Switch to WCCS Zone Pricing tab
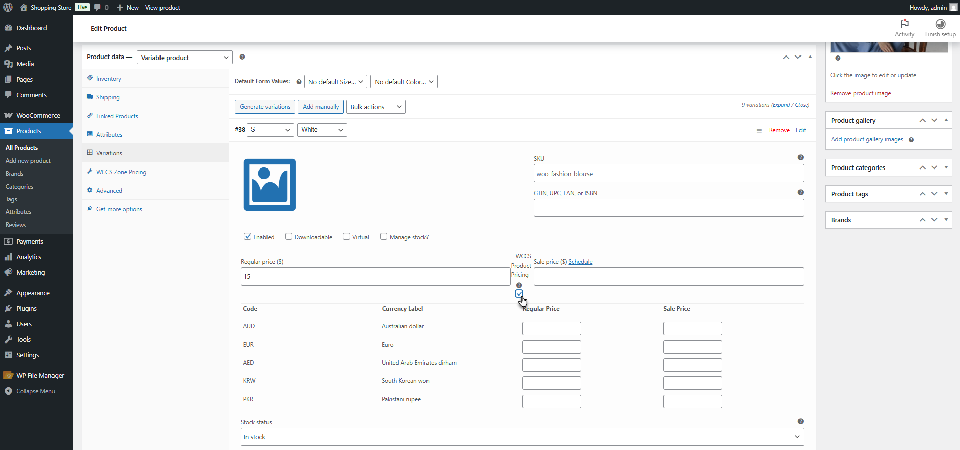 [155, 172]
